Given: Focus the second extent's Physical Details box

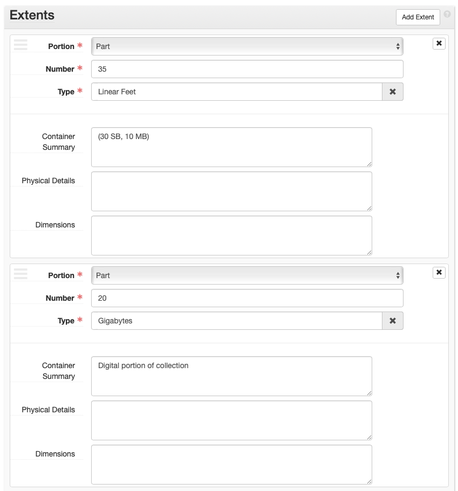Looking at the screenshot, I should [231, 420].
